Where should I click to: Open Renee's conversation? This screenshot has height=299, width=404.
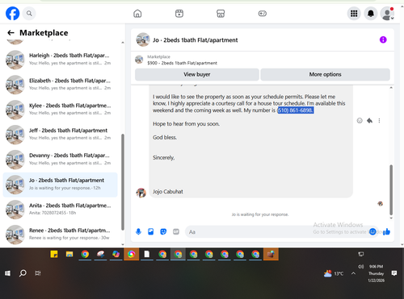(x=60, y=235)
